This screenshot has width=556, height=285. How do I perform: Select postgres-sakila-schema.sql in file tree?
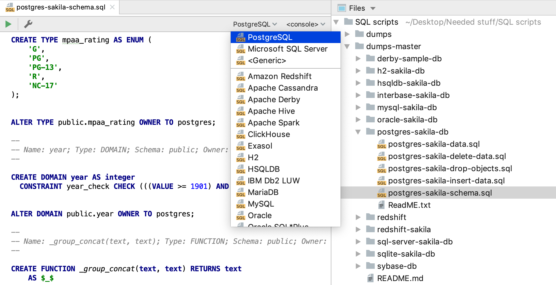tap(440, 193)
